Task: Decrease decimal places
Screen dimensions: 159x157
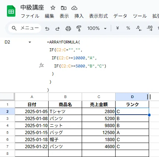Action: [139, 28]
